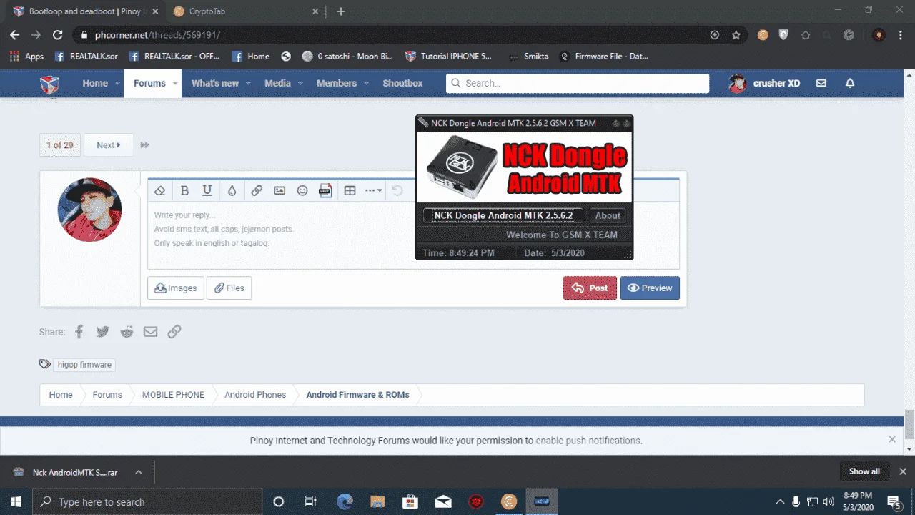This screenshot has height=515, width=915.
Task: Share thread on Reddit icon
Action: pos(127,331)
